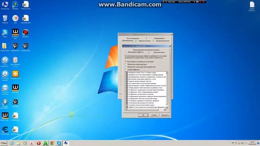Select the System Properties taskbar button
The image size is (260, 146).
(x=66, y=143)
